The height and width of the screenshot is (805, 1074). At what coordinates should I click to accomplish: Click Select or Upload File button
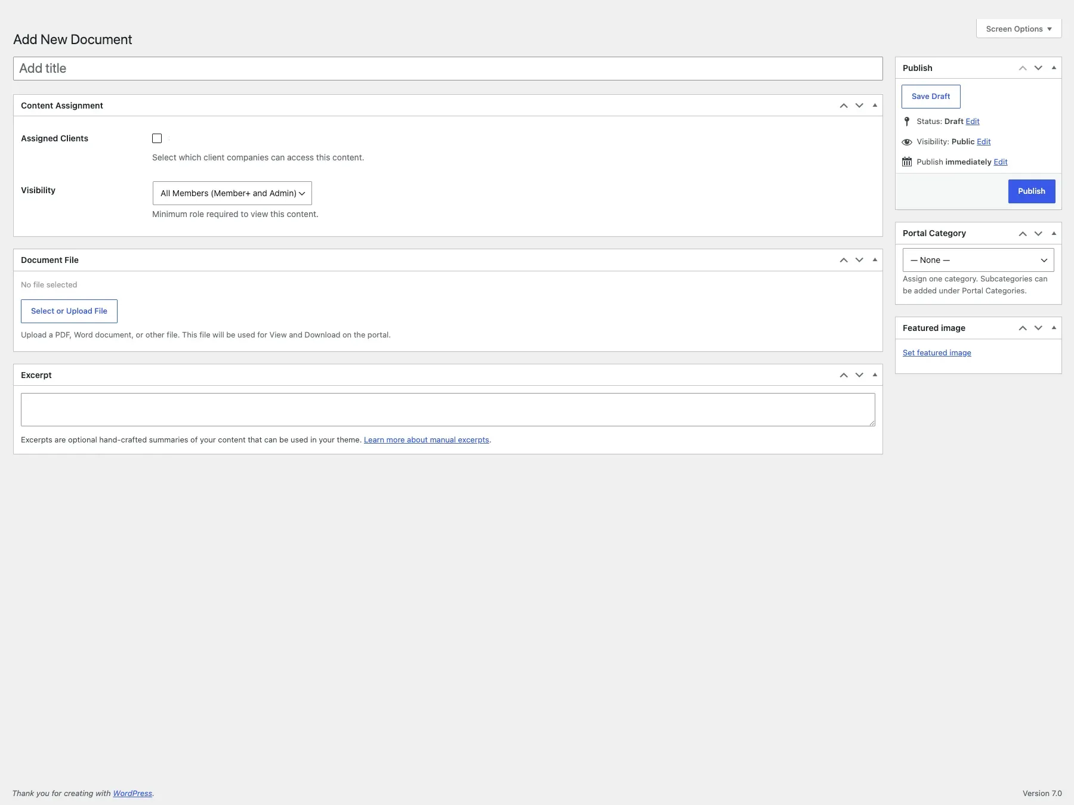(69, 311)
